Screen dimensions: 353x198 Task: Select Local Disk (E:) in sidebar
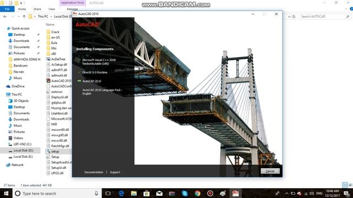pyautogui.click(x=23, y=157)
